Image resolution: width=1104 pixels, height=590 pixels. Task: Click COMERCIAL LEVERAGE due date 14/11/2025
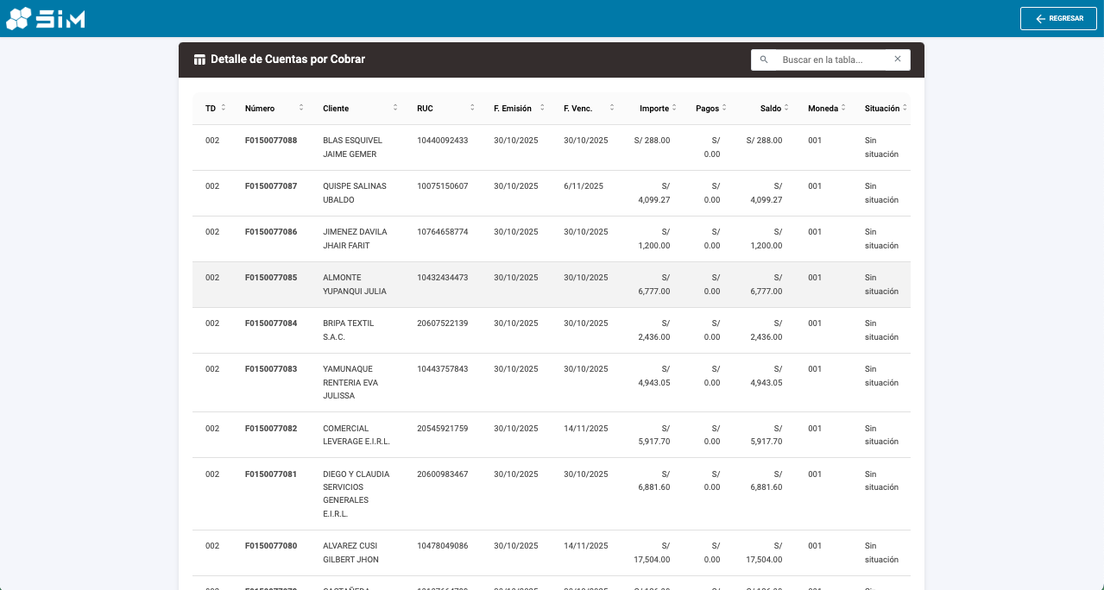586,429
